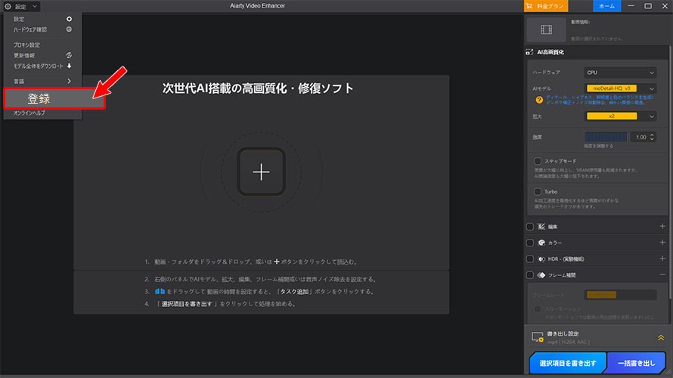Image resolution: width=673 pixels, height=378 pixels.
Task: Click the ホーム button
Action: (x=606, y=6)
